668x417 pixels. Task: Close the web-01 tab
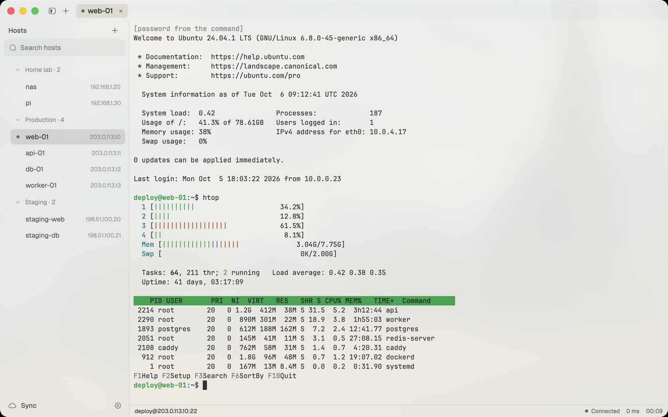pos(121,11)
